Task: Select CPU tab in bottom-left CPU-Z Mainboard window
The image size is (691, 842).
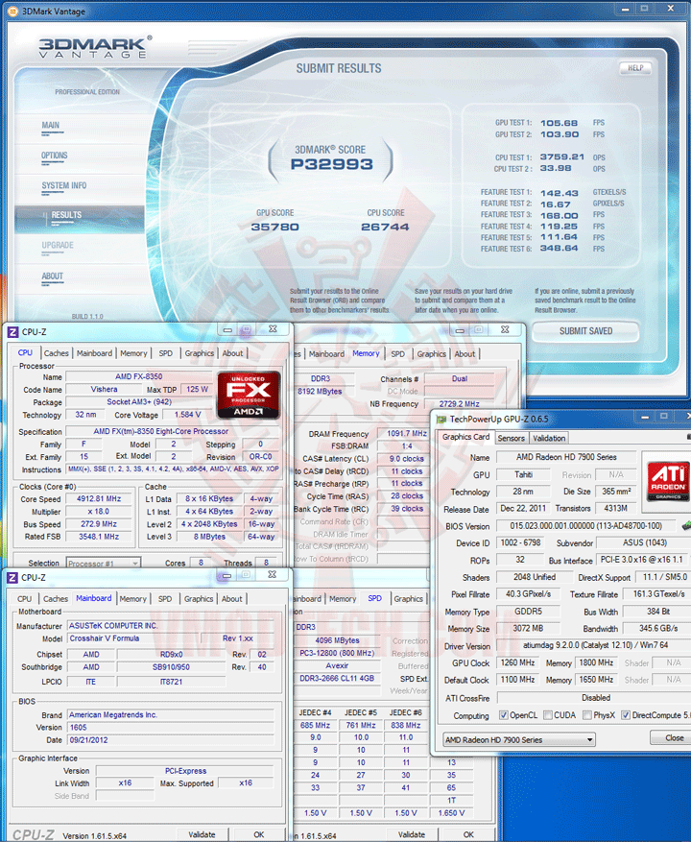Action: coord(25,599)
